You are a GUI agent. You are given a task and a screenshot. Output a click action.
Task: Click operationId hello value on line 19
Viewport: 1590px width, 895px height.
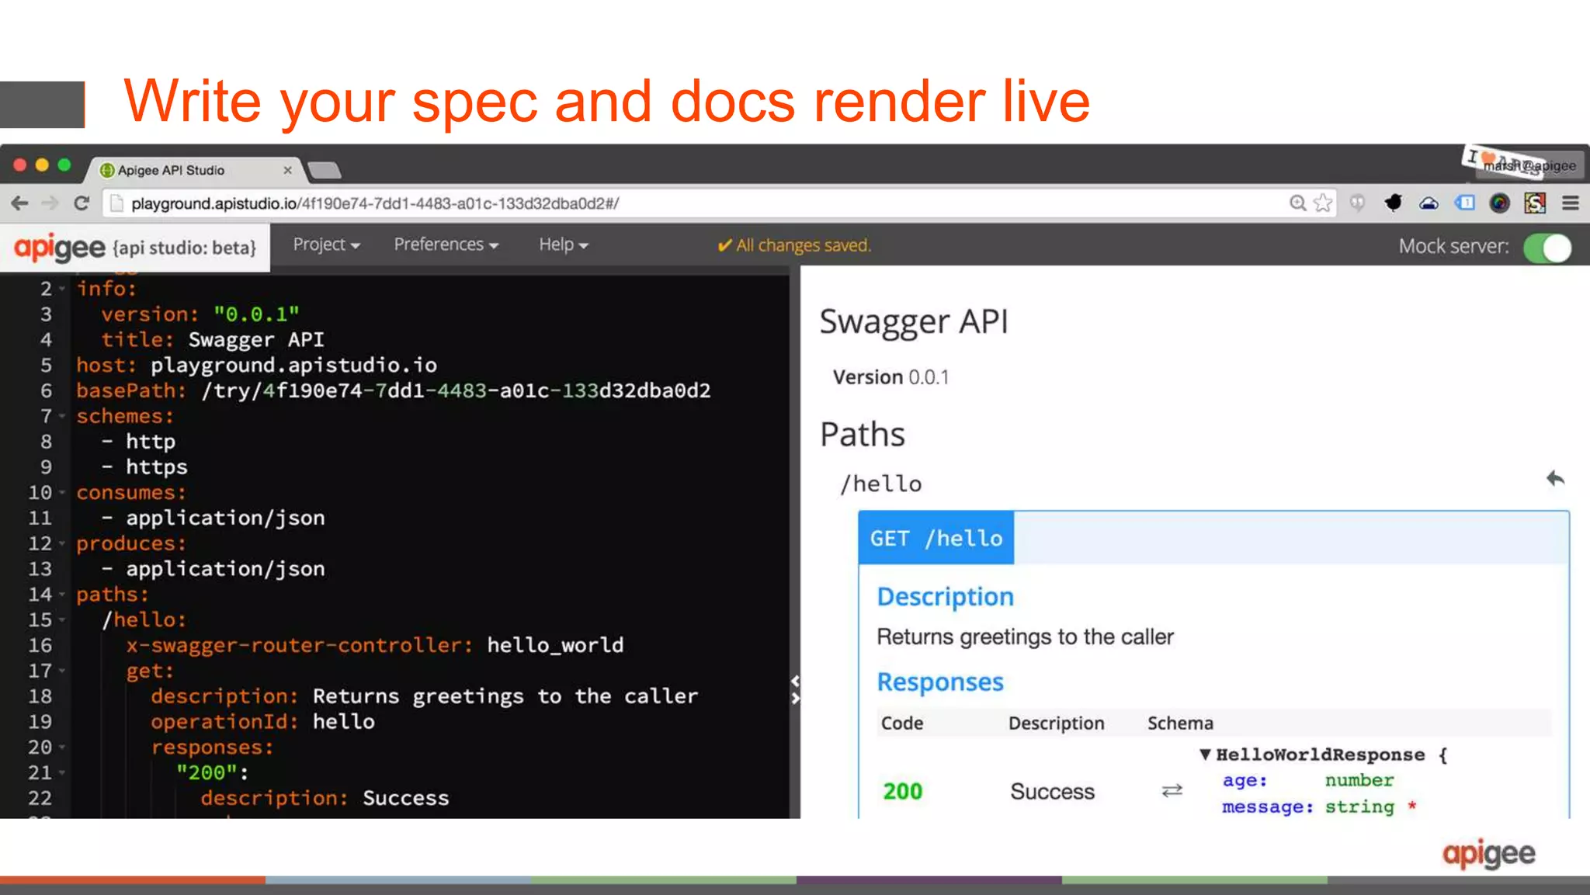click(344, 722)
